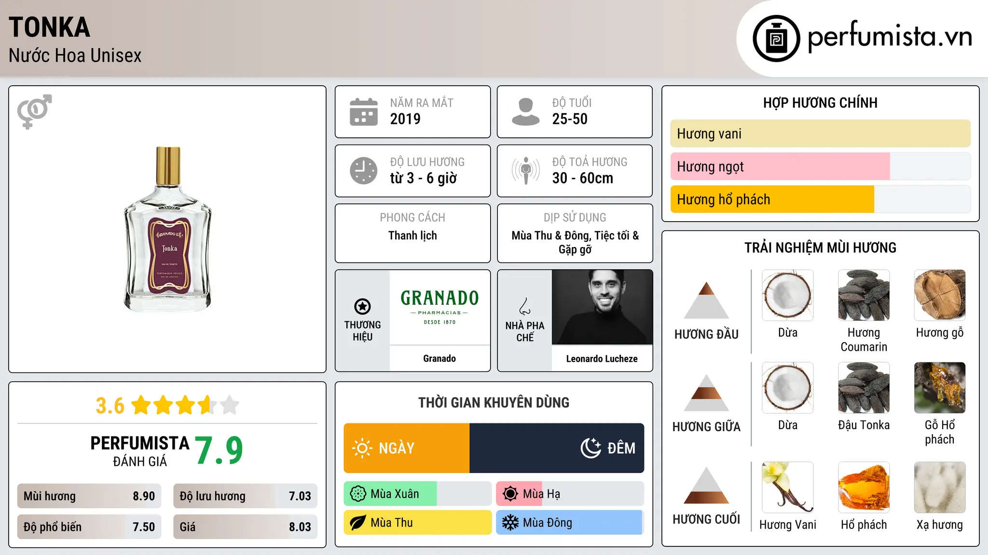
Task: Click the từ 3 - 6 giờ longevity value
Action: click(x=424, y=178)
